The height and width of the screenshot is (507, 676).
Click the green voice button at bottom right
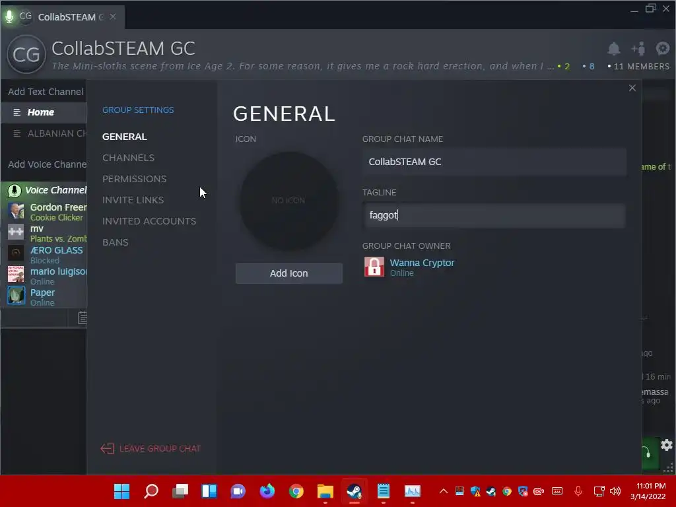650,453
